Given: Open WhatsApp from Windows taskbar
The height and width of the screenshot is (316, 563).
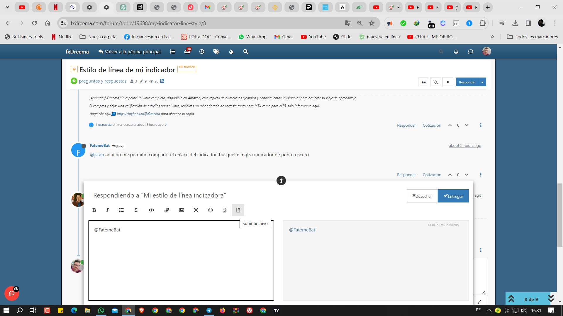Looking at the screenshot, I should click(101, 310).
